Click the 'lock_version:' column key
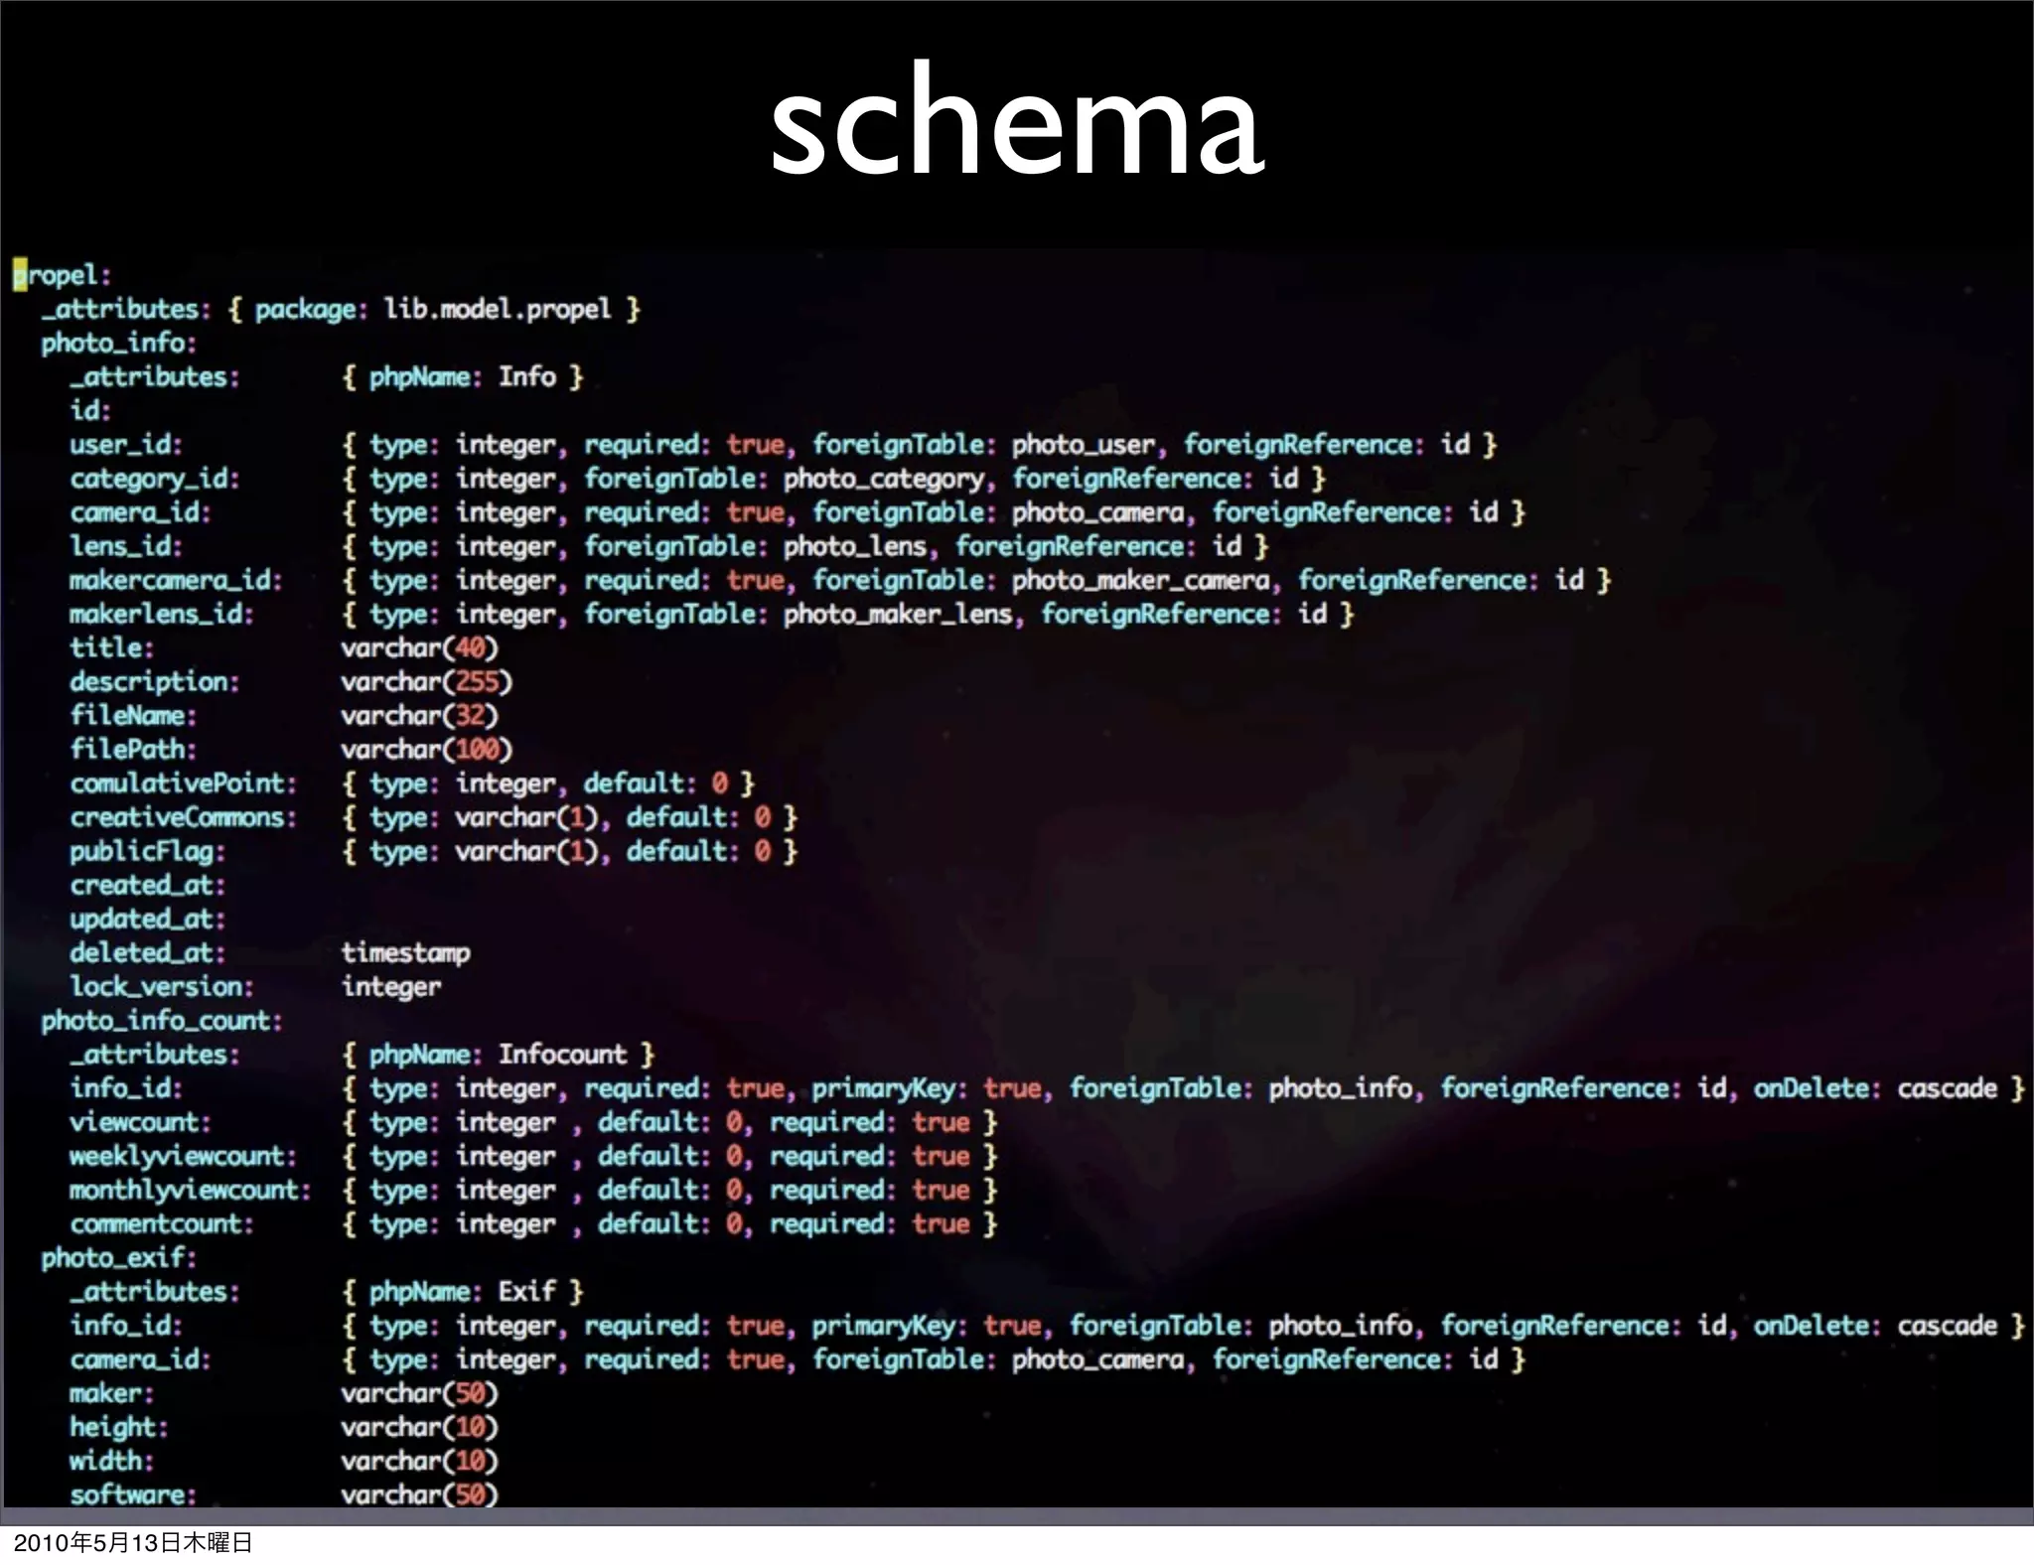Viewport: 2034px width, 1565px height. click(x=161, y=986)
